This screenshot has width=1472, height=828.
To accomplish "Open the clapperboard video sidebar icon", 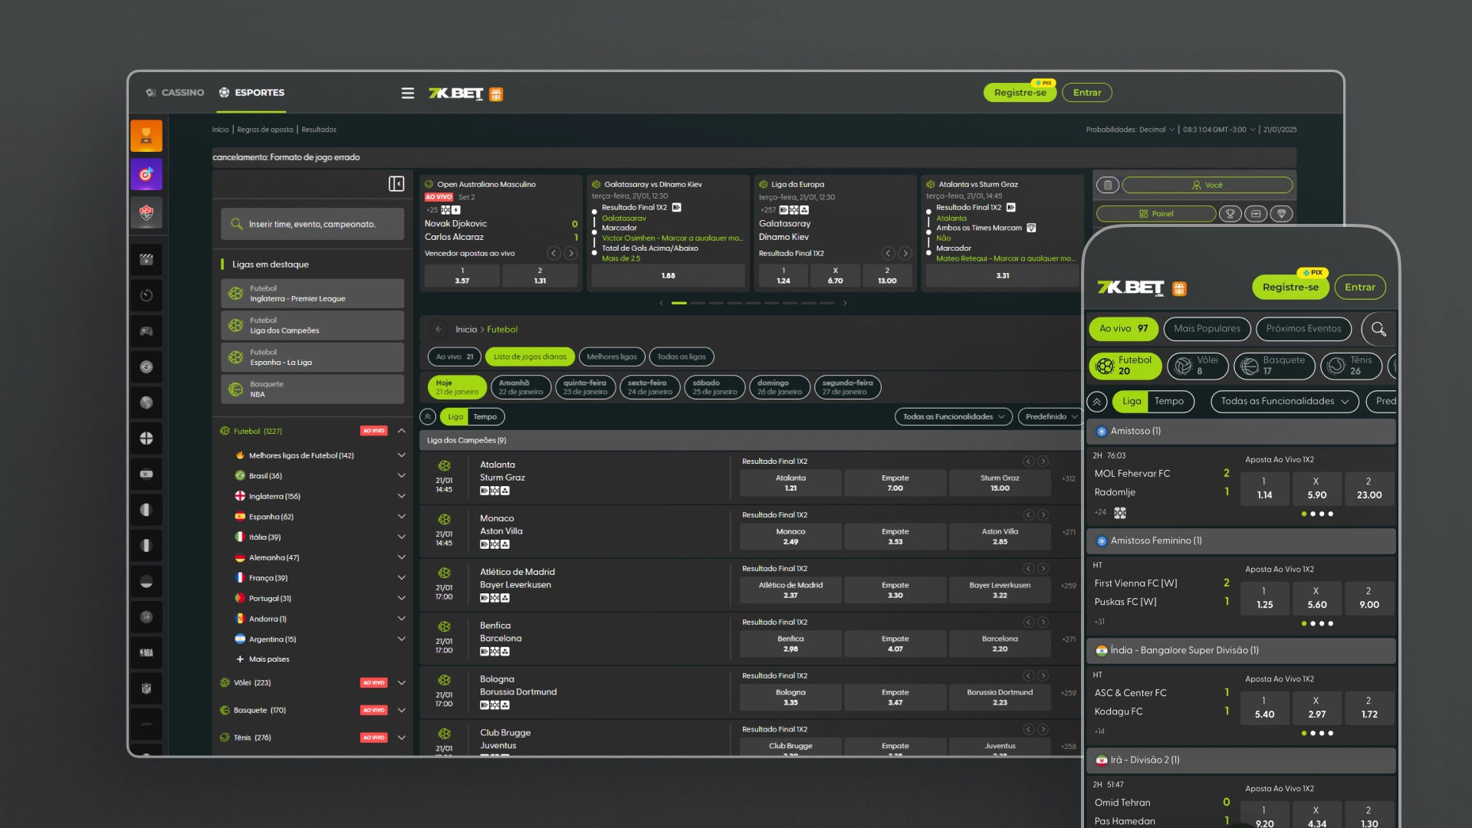I will [146, 259].
